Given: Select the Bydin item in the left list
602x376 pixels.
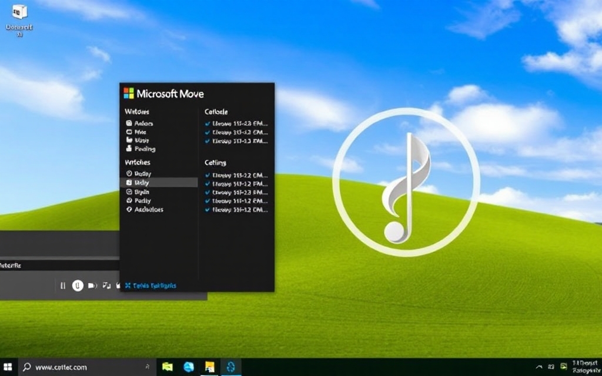Looking at the screenshot, I should 138,192.
